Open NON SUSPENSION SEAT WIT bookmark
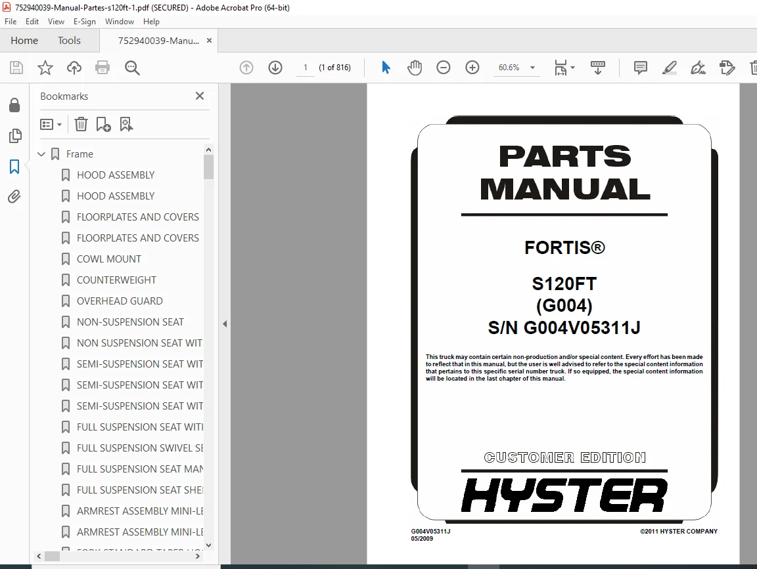The height and width of the screenshot is (569, 757). tap(139, 343)
